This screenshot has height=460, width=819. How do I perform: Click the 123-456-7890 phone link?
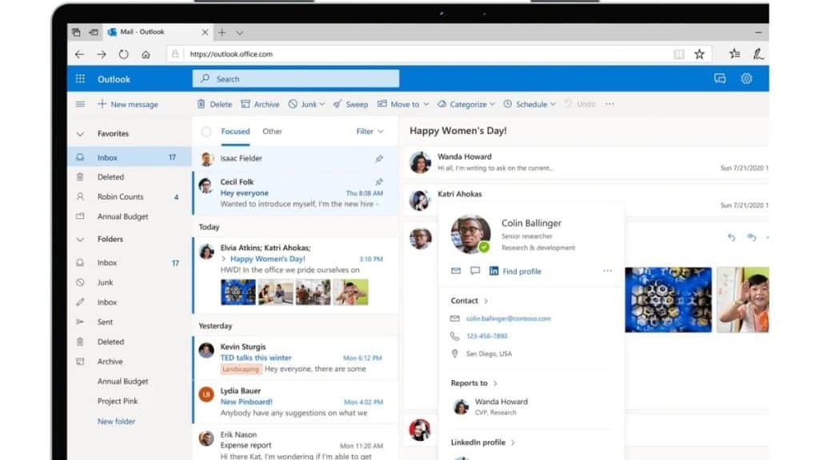click(x=487, y=336)
